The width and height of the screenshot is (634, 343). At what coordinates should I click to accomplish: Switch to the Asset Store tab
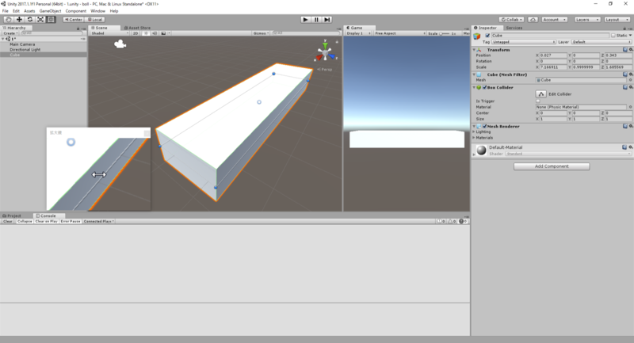pyautogui.click(x=137, y=28)
